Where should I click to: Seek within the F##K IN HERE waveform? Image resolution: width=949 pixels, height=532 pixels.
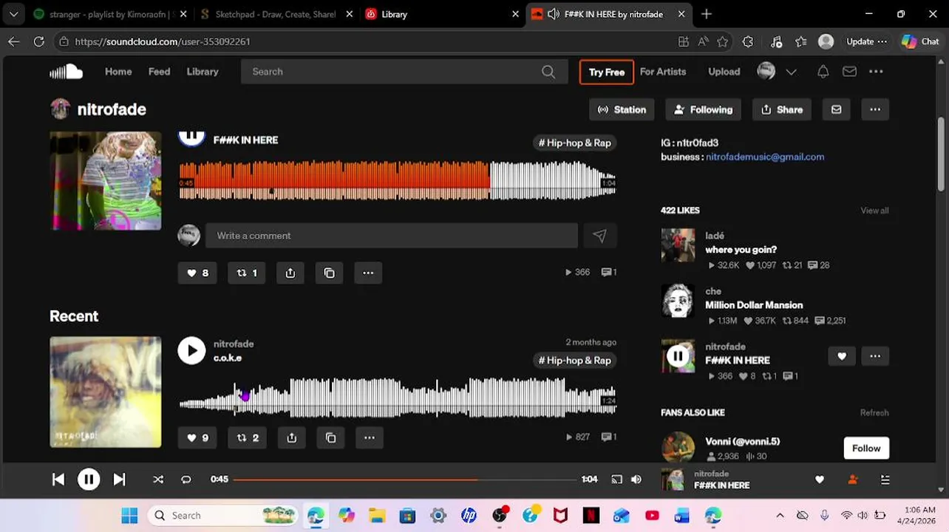pos(398,181)
